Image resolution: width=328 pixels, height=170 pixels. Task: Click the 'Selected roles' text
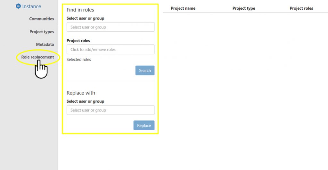[79, 60]
